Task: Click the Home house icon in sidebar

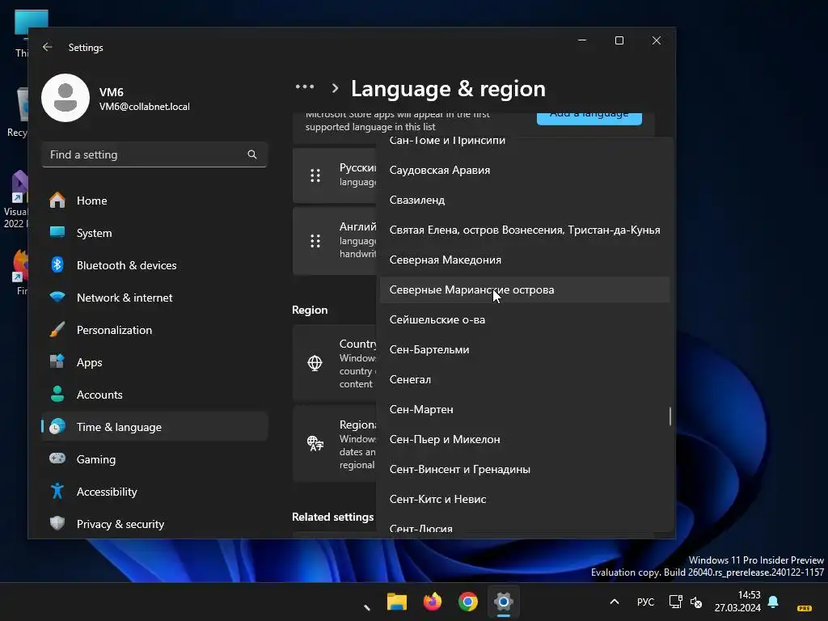Action: click(57, 201)
